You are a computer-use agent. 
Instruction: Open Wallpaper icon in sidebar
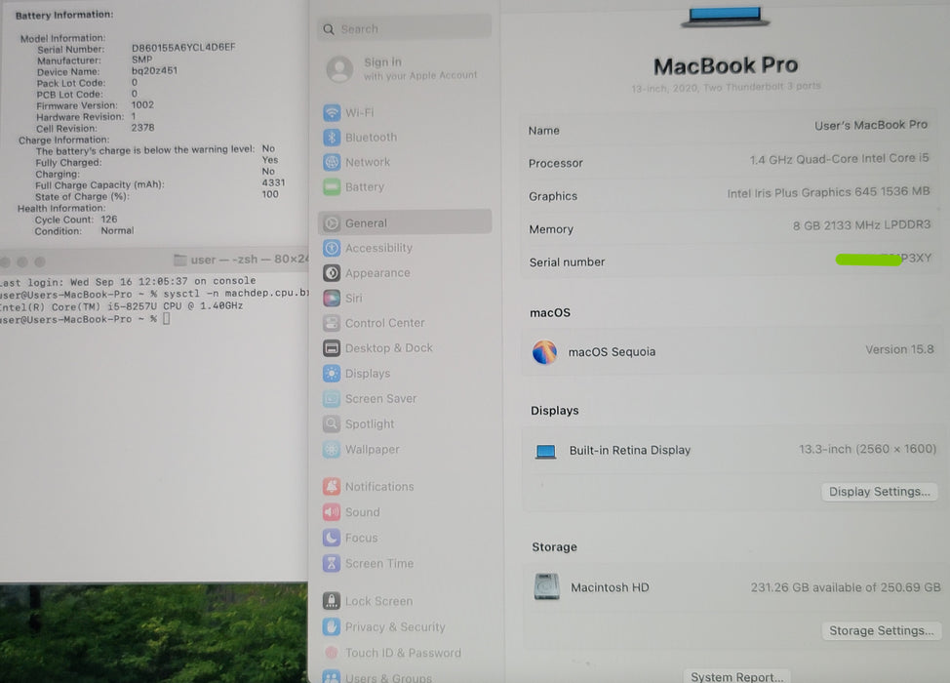tap(332, 449)
